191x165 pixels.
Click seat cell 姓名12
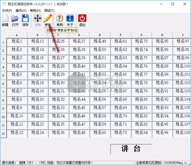(x=17, y=133)
